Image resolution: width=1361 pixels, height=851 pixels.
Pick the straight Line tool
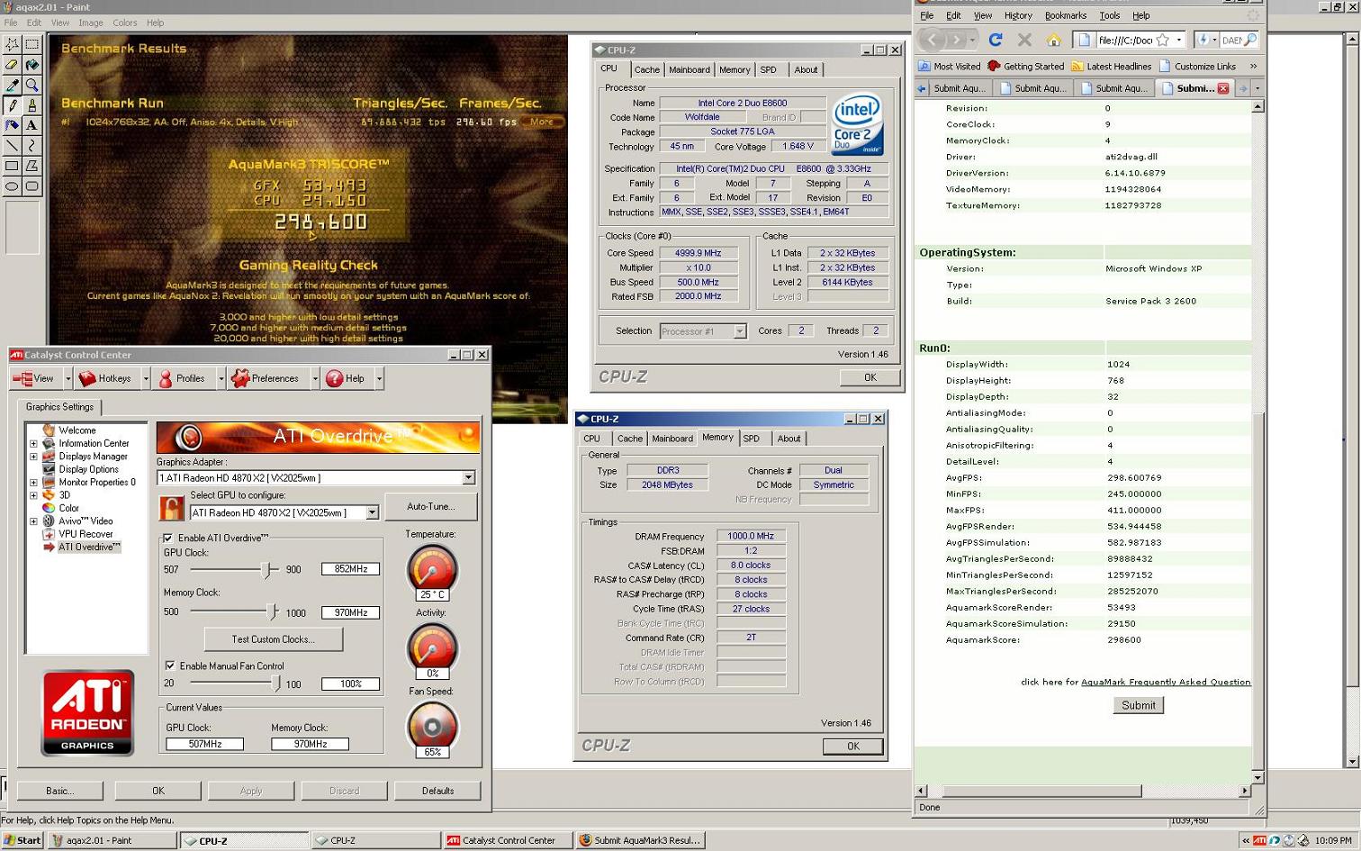pos(12,145)
